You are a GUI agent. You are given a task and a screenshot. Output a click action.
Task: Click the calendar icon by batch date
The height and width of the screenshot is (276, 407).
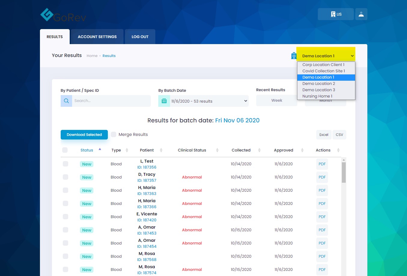click(164, 101)
